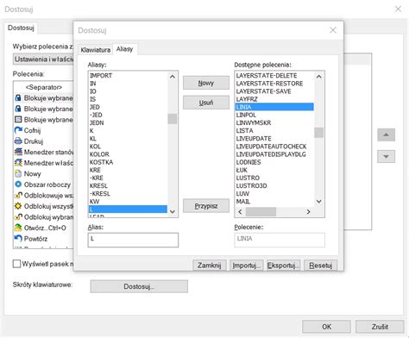Select the Aliasy tab
Image resolution: width=409 pixels, height=338 pixels.
point(124,49)
